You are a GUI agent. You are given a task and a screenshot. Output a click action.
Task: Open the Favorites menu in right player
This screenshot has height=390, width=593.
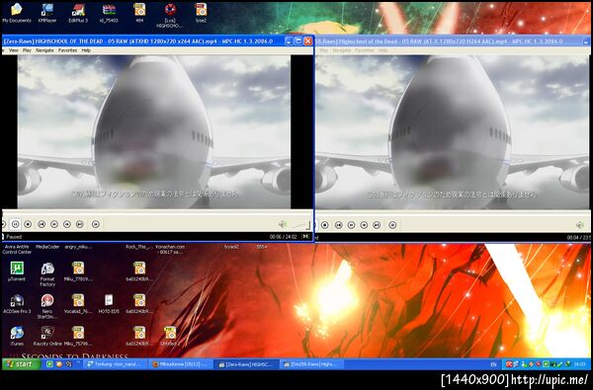click(x=365, y=50)
